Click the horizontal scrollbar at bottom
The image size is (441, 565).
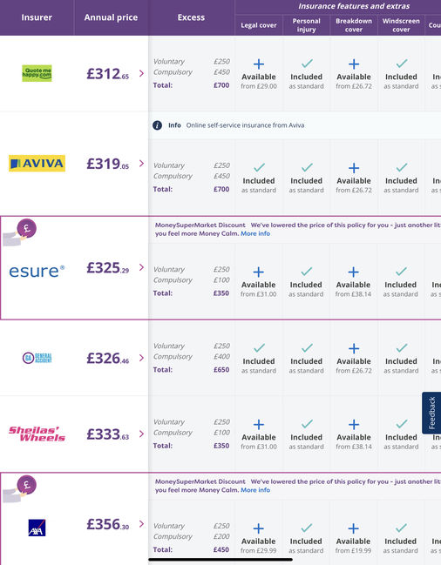pos(220,560)
